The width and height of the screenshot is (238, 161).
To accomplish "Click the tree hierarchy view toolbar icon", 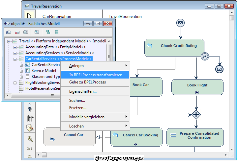I will (48, 32).
